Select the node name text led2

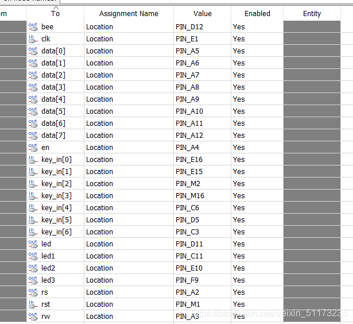tap(48, 268)
